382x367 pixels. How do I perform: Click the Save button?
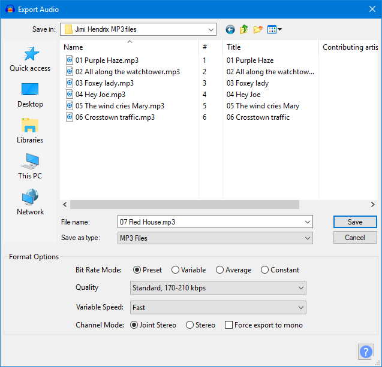[355, 222]
